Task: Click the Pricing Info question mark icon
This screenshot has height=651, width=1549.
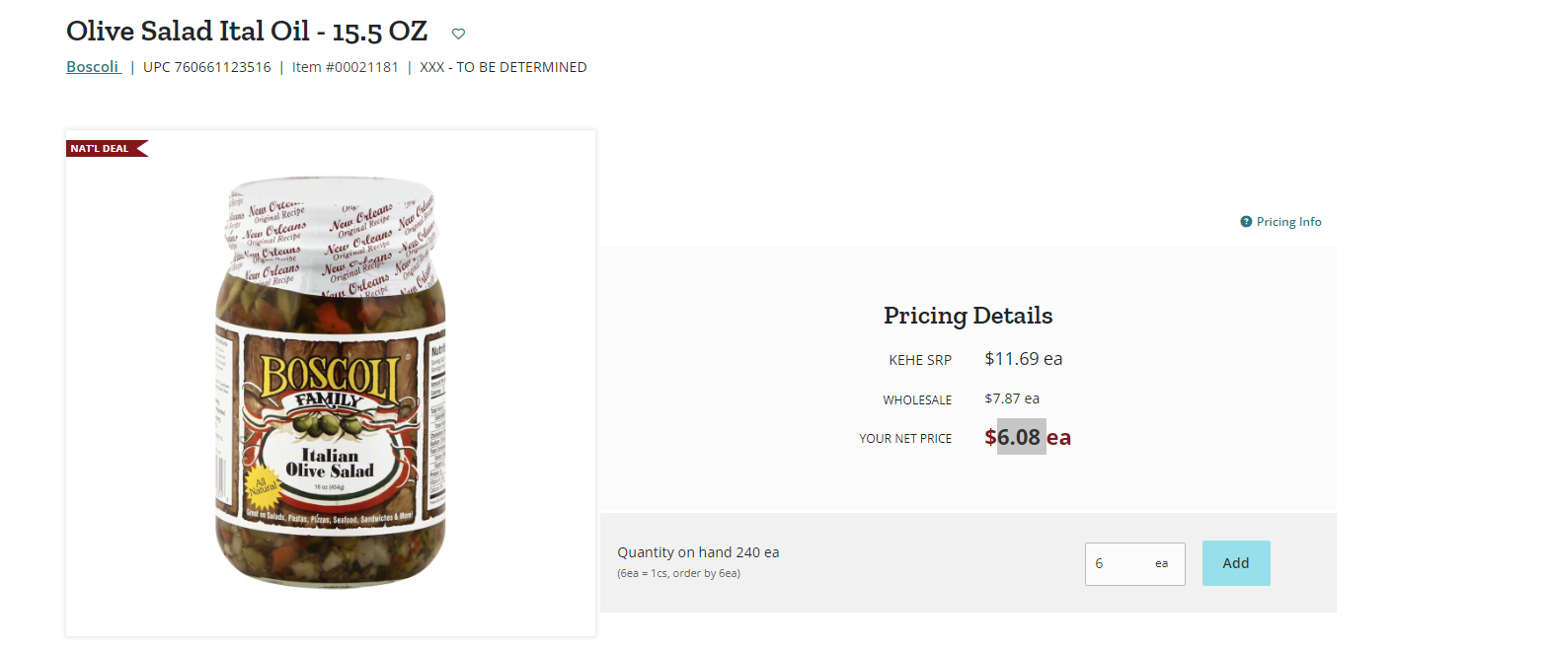Action: click(1246, 222)
